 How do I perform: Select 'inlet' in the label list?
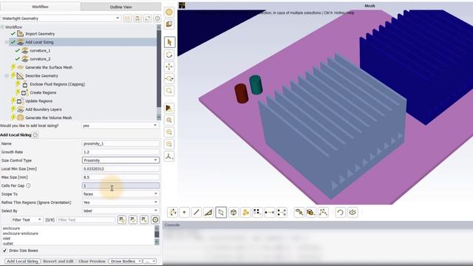point(7,239)
